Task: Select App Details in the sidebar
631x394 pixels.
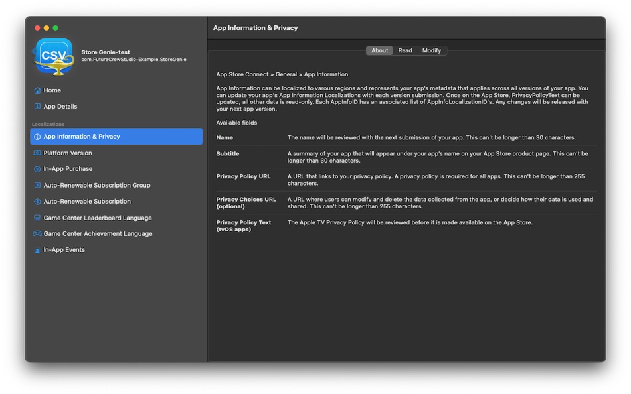Action: pyautogui.click(x=60, y=105)
